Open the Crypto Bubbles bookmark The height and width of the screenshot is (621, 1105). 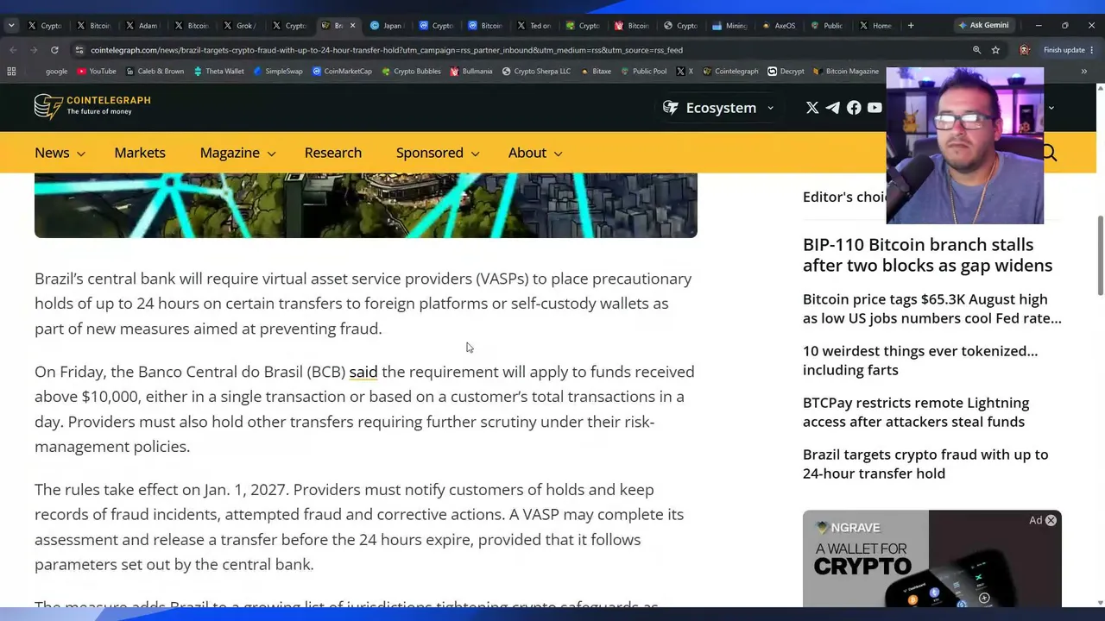[411, 72]
